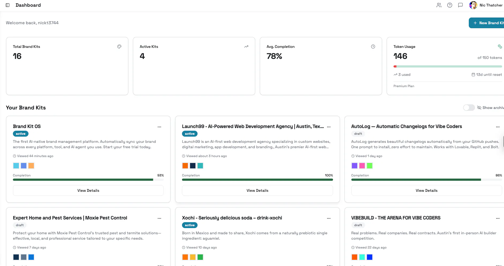
Task: Click the clock icon beside Viewed 10 days ago
Action: (x=184, y=247)
